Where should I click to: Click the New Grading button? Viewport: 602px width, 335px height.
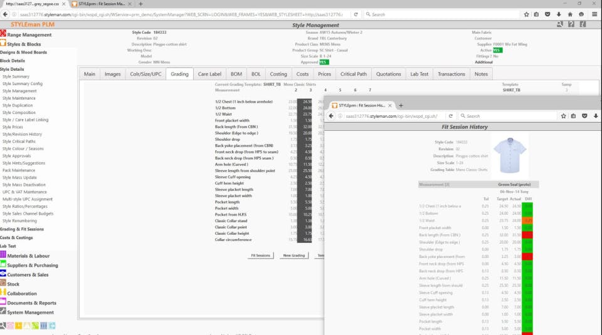click(x=293, y=255)
